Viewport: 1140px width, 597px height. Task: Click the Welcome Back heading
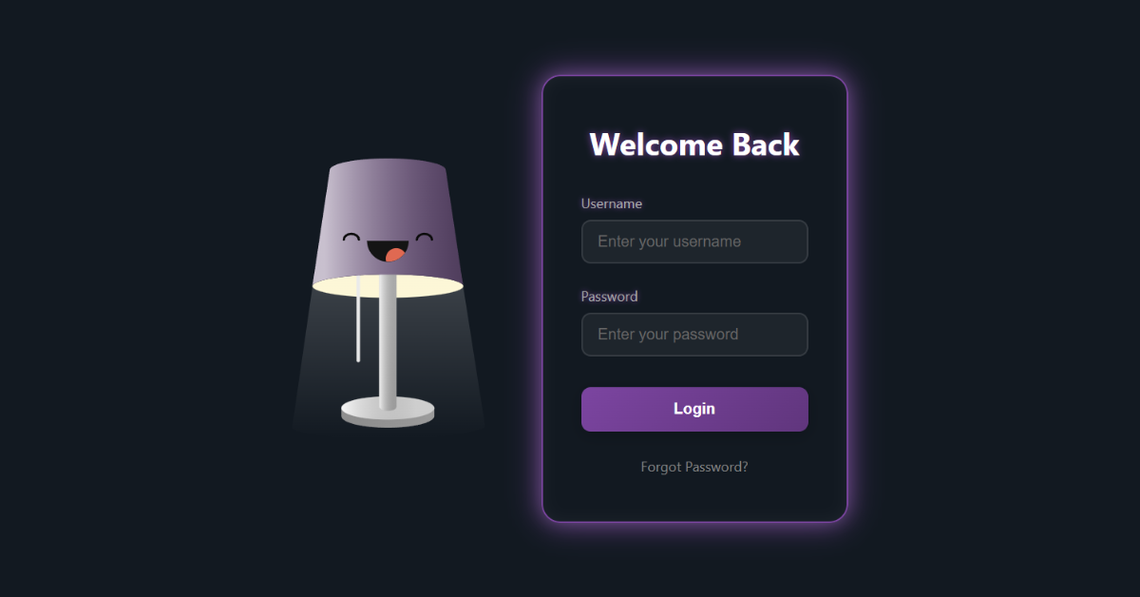point(694,144)
